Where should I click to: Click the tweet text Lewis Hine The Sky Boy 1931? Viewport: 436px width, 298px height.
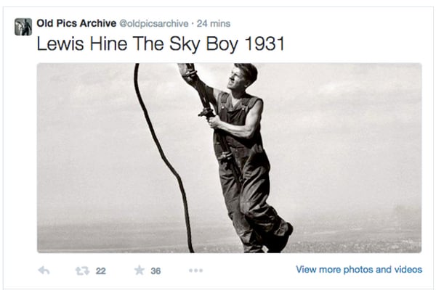(161, 44)
